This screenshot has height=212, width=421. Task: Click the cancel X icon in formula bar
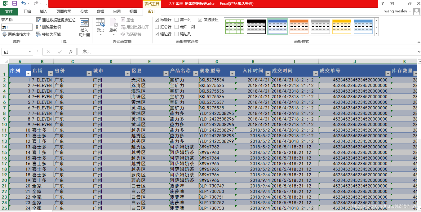point(48,52)
